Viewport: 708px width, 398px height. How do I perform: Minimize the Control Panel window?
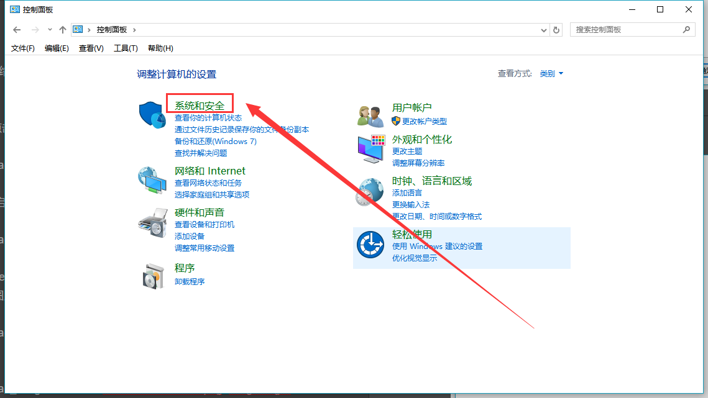(632, 9)
